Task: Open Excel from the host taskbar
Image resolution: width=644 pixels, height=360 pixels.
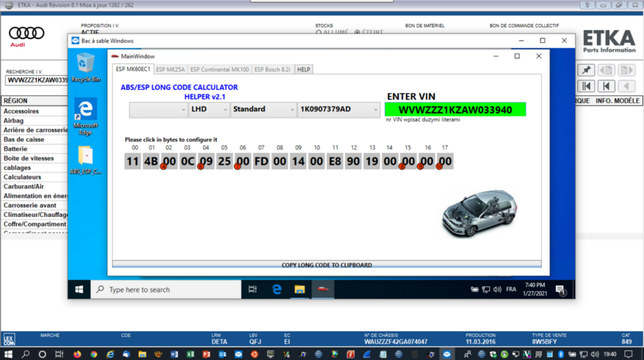Action: [x=190, y=354]
